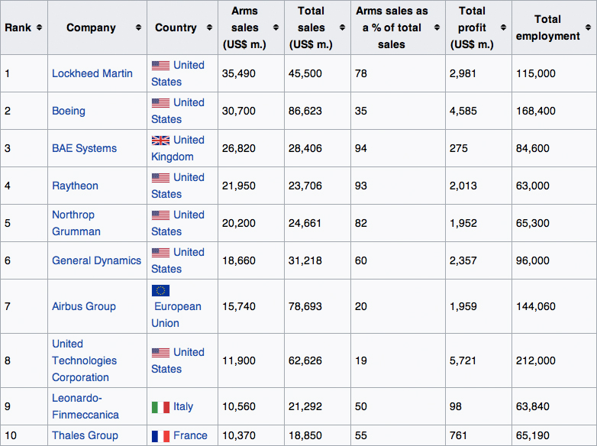Select total profit value 275

coord(458,148)
